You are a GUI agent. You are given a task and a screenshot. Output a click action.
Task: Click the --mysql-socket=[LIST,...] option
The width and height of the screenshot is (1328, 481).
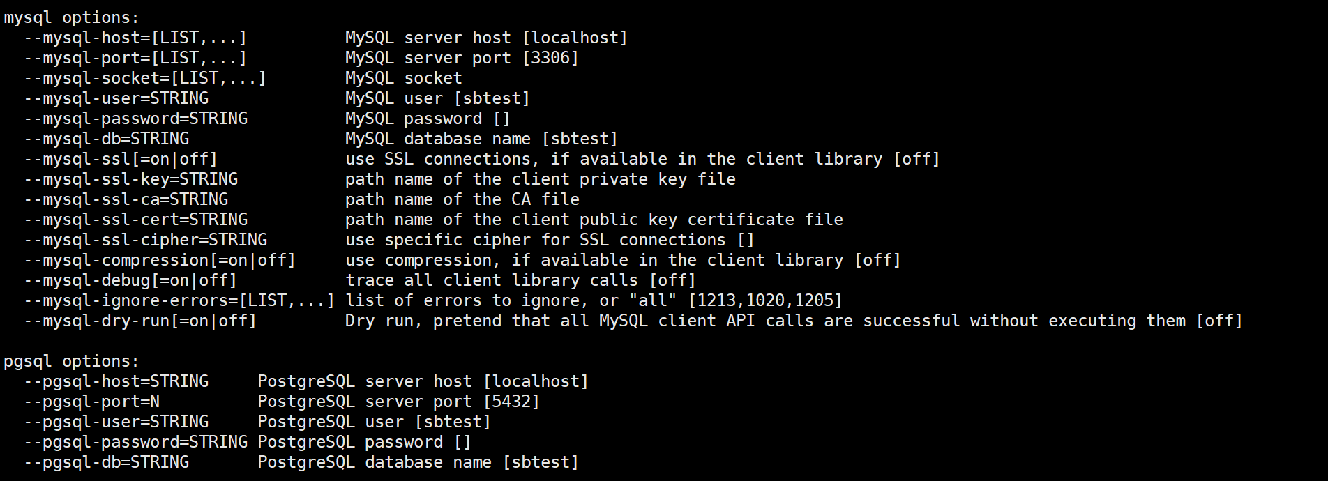[145, 78]
